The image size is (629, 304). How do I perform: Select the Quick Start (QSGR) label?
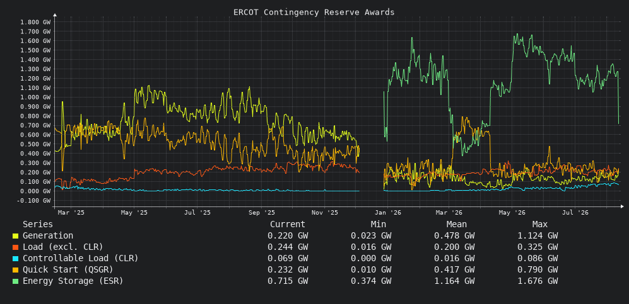click(x=68, y=269)
